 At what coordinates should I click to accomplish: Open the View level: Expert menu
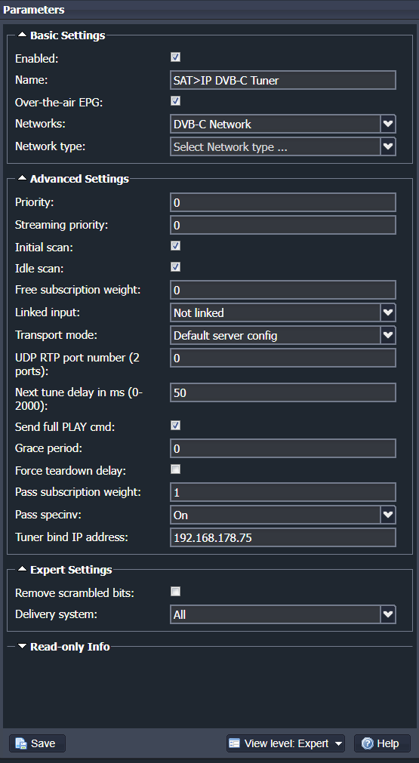pos(285,743)
